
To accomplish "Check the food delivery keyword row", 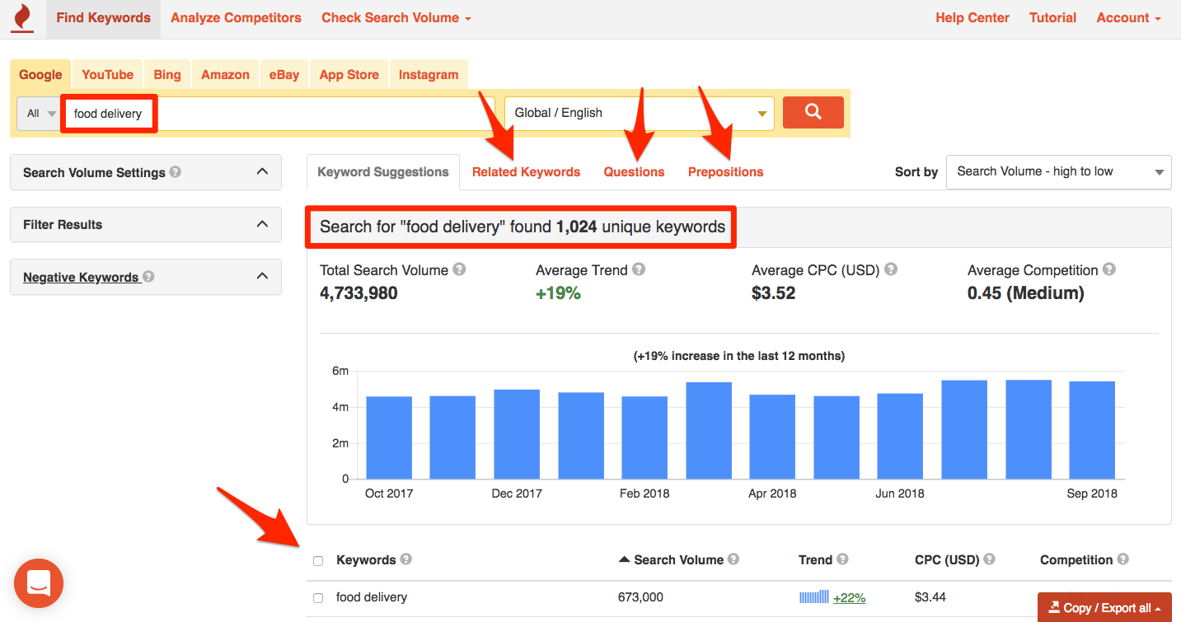I will 317,597.
